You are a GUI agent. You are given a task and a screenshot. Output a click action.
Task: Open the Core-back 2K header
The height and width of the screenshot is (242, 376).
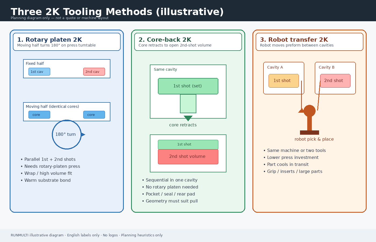[x=188, y=42]
